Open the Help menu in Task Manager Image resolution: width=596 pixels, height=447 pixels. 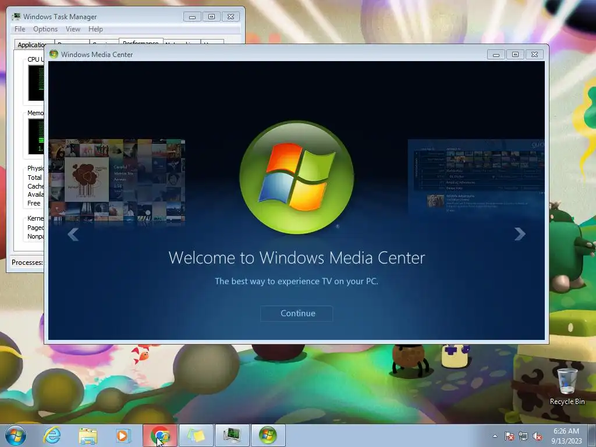[x=95, y=29]
